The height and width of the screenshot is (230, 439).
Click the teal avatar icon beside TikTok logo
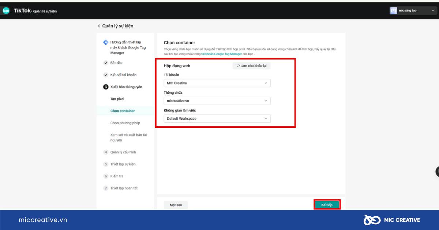coord(6,11)
